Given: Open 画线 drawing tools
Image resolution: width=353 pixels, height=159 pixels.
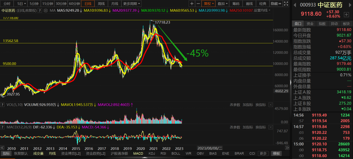Looking at the screenshot, I should click(x=249, y=4).
